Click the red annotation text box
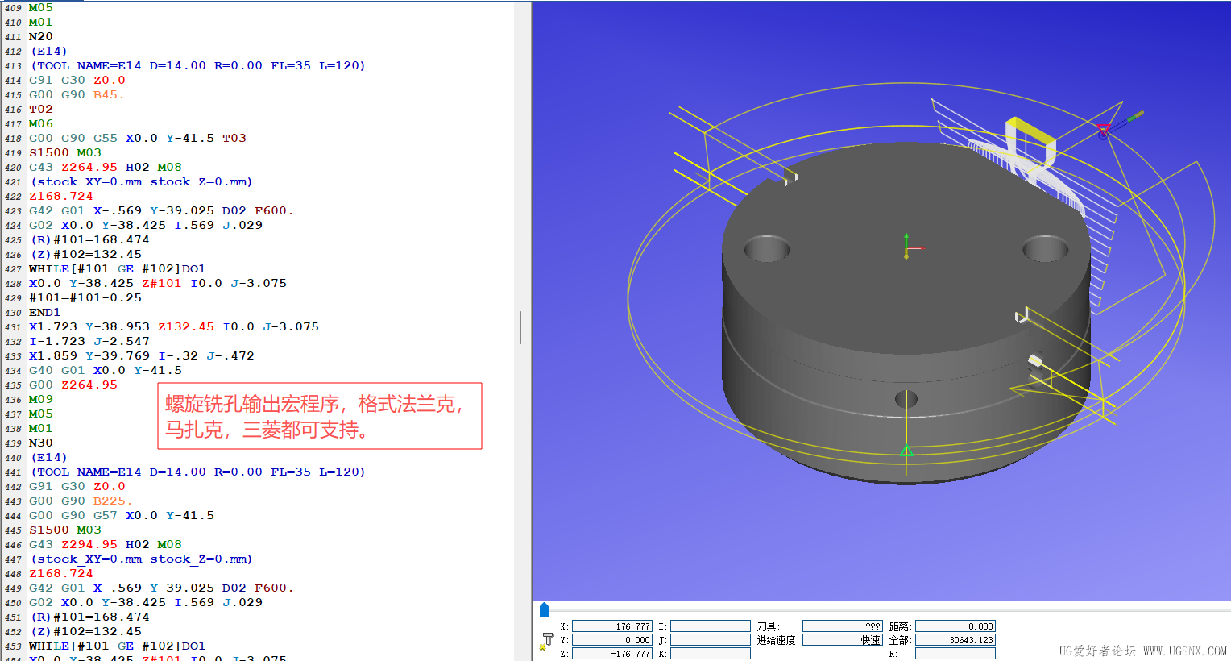Viewport: 1231px width, 661px height. point(320,416)
